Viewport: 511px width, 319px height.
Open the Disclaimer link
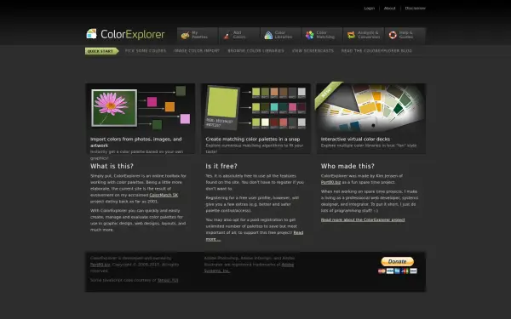pyautogui.click(x=416, y=9)
